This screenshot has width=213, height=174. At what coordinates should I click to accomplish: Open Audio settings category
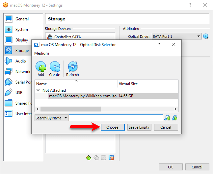pyautogui.click(x=18, y=61)
